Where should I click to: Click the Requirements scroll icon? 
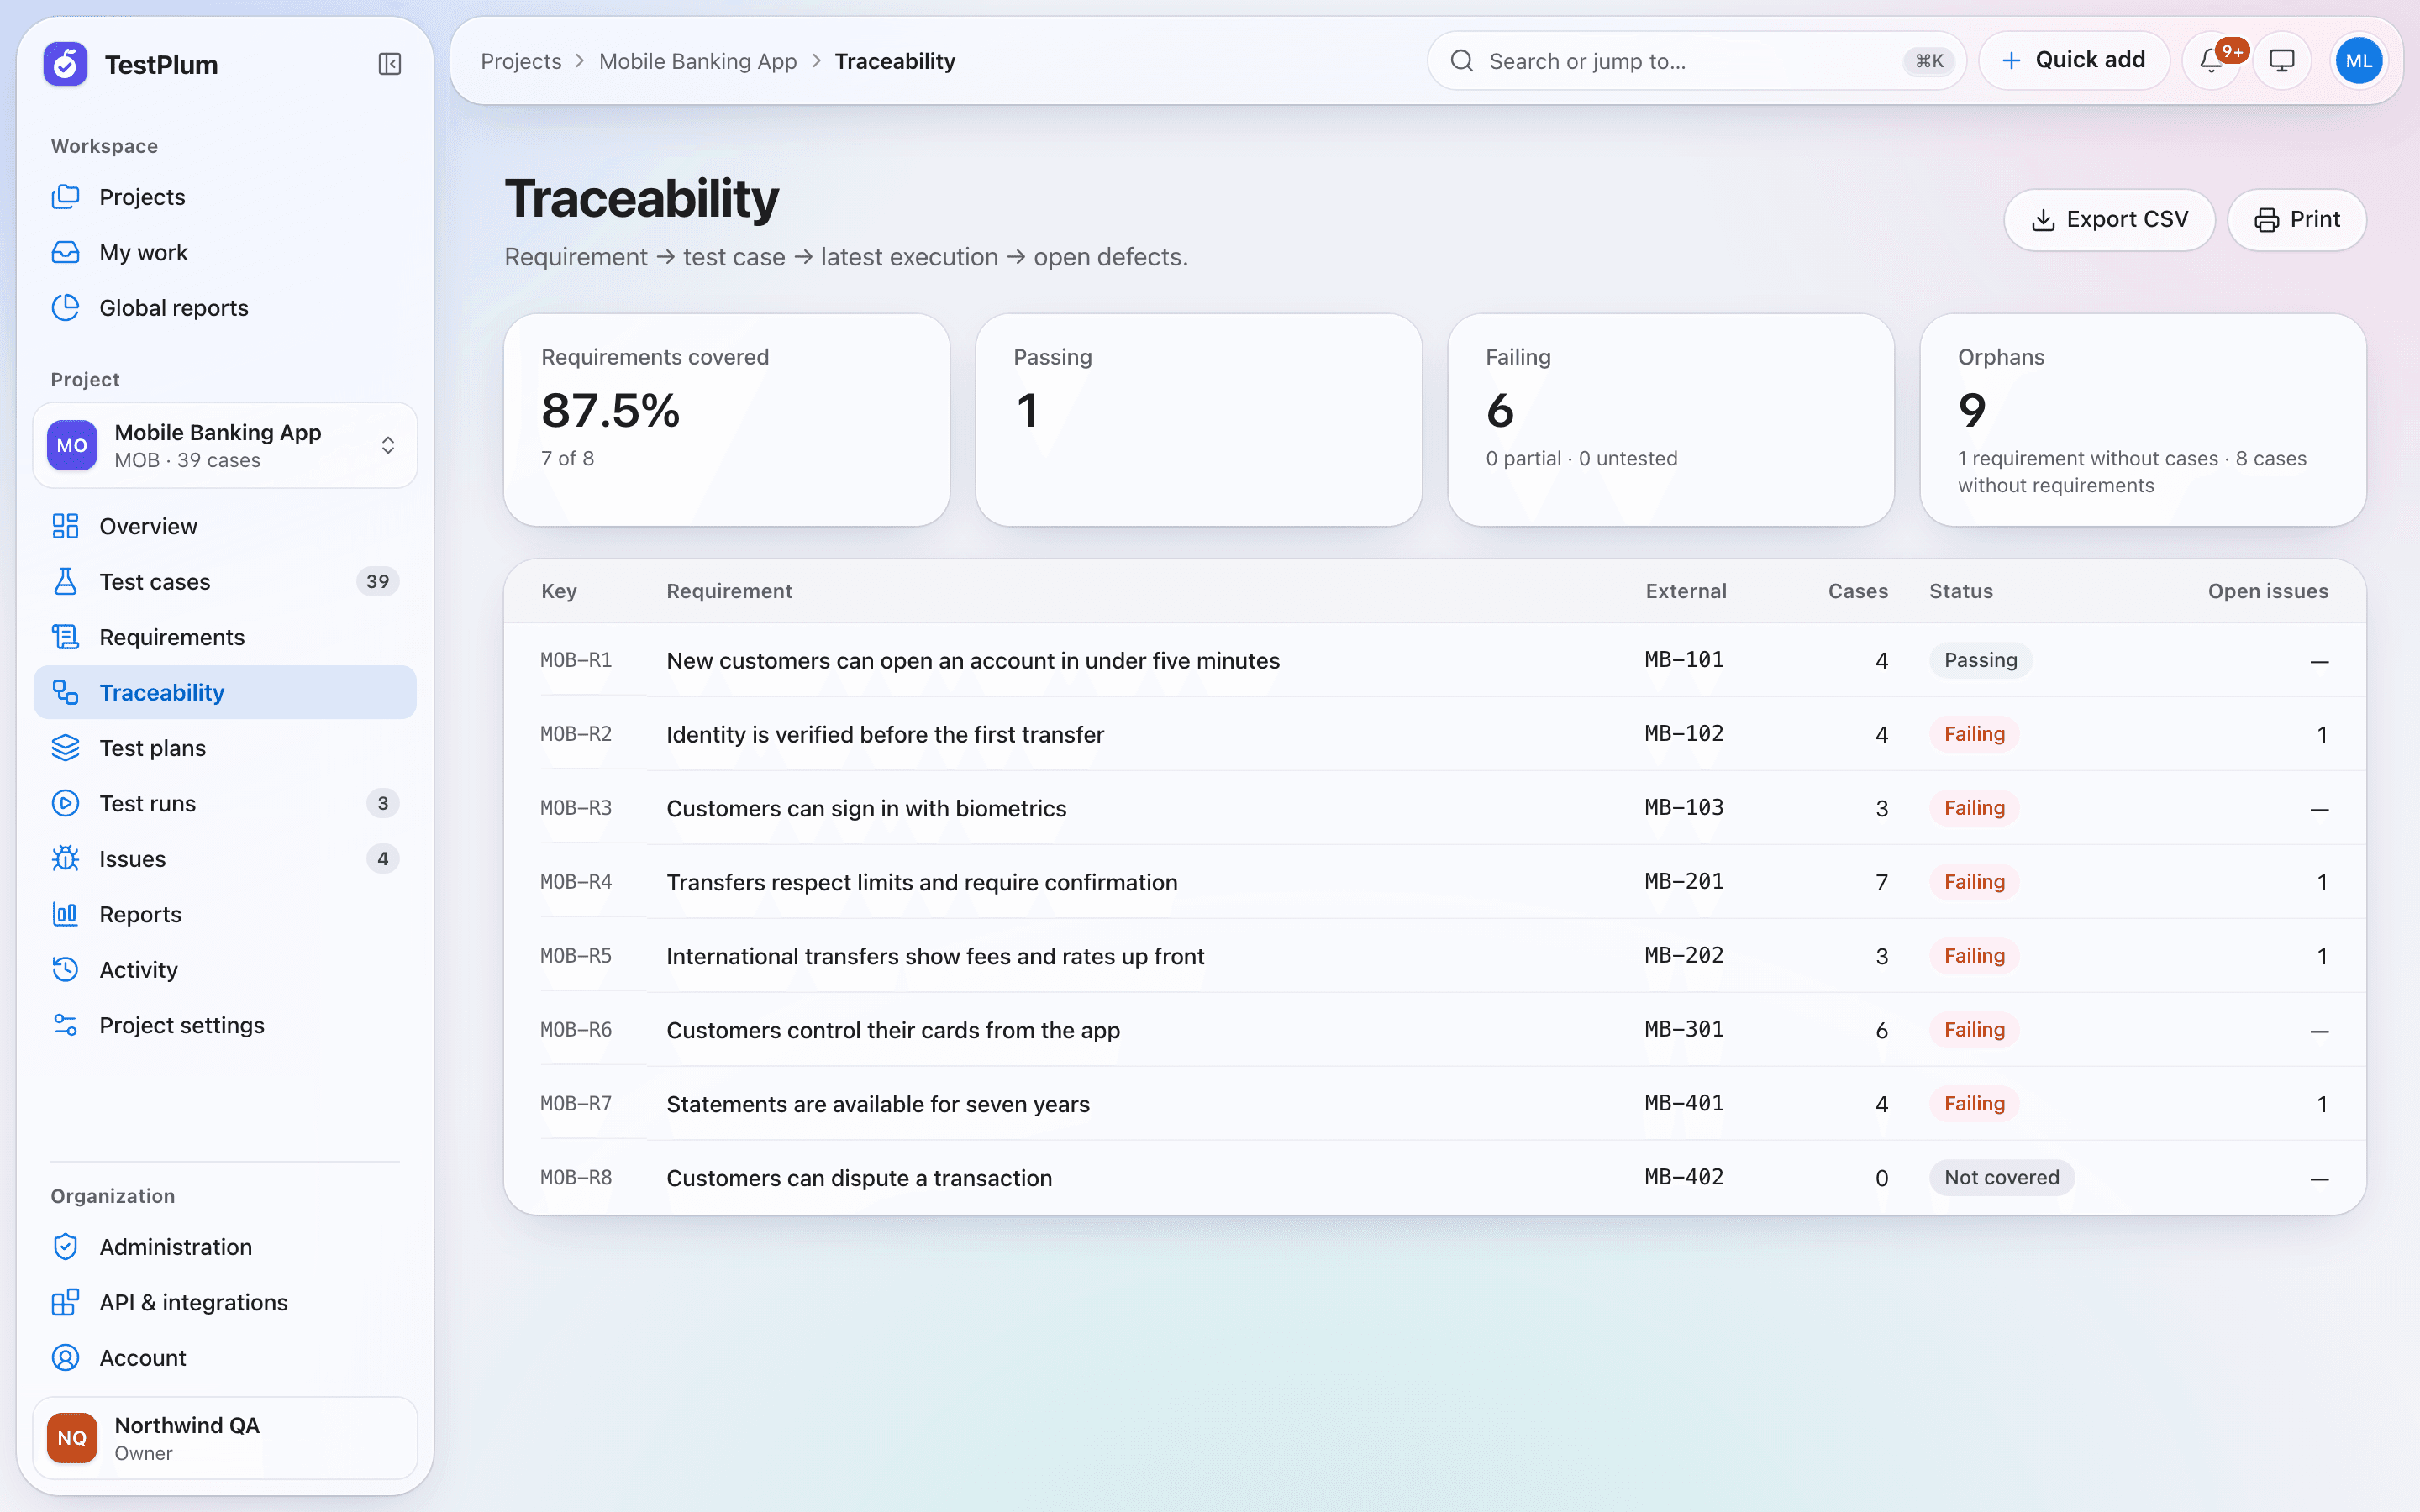(x=66, y=637)
